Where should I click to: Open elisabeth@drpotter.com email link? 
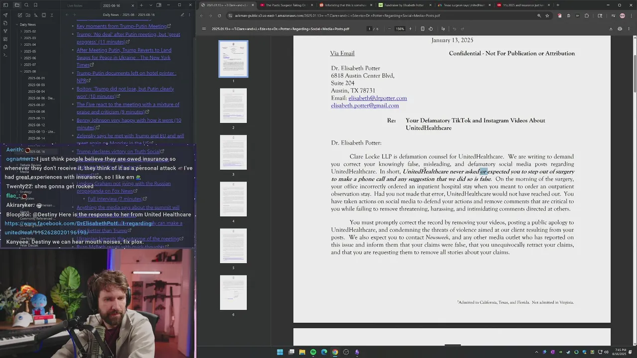pyautogui.click(x=378, y=98)
